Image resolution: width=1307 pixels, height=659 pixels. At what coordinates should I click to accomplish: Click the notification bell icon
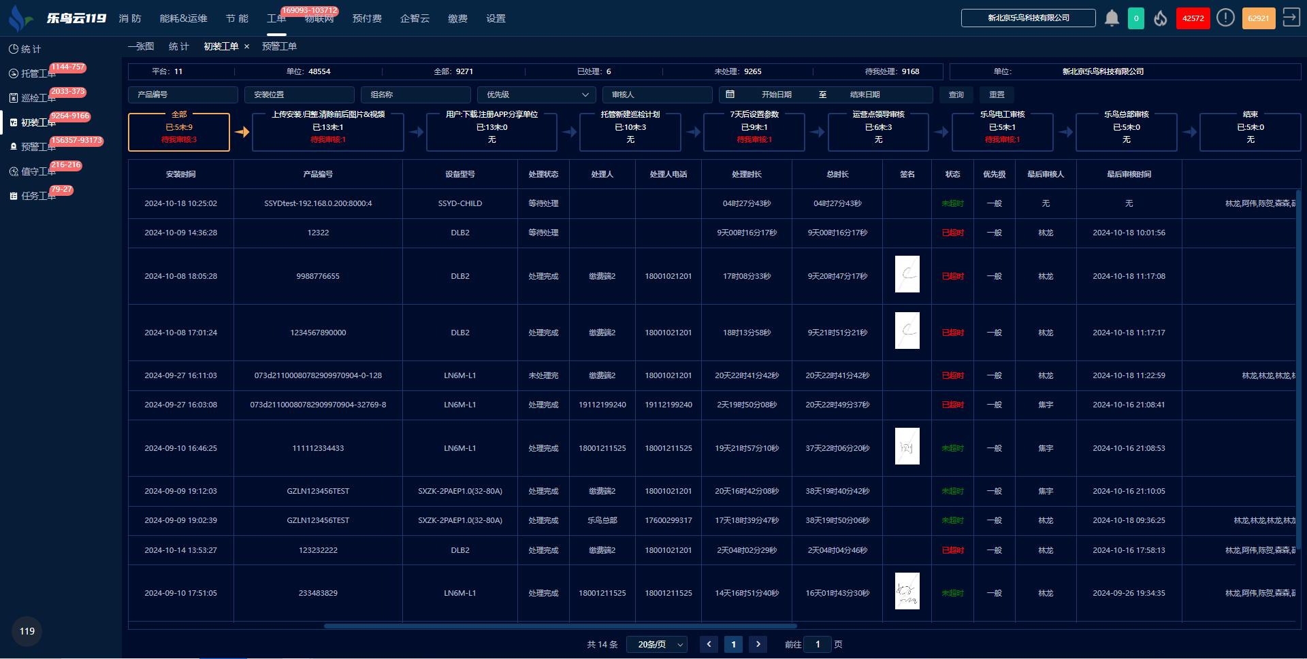click(x=1112, y=18)
